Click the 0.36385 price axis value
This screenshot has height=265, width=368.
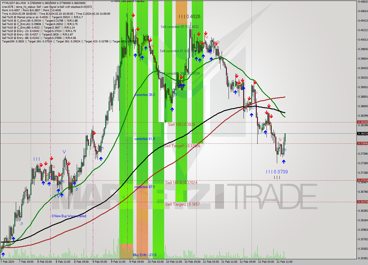(363, 211)
